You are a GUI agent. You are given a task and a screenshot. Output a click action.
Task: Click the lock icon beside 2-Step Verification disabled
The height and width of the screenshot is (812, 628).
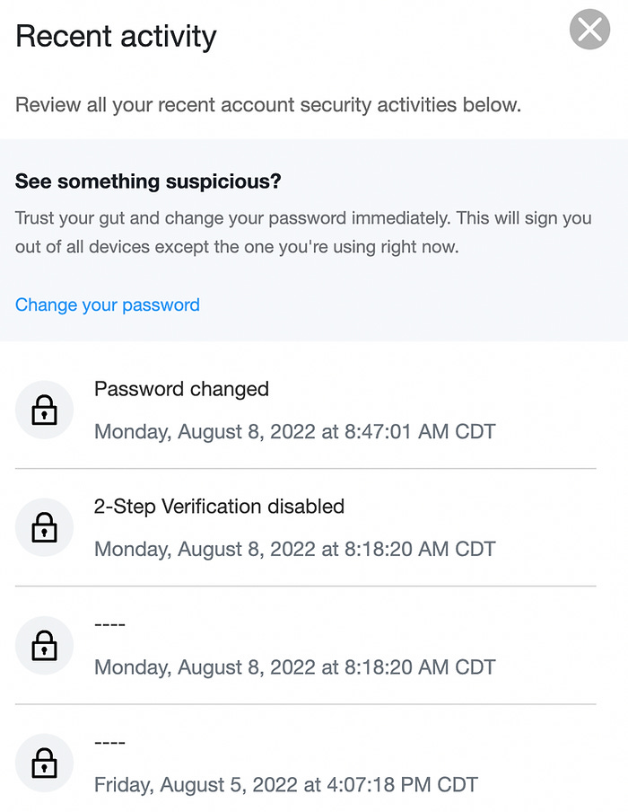[44, 527]
